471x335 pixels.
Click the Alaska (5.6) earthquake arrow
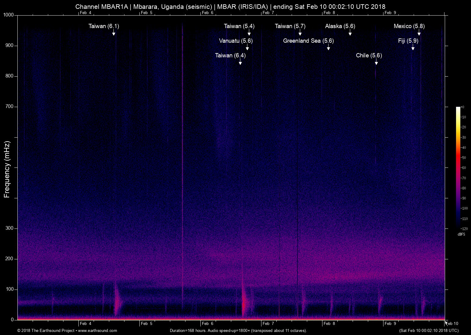(x=350, y=34)
